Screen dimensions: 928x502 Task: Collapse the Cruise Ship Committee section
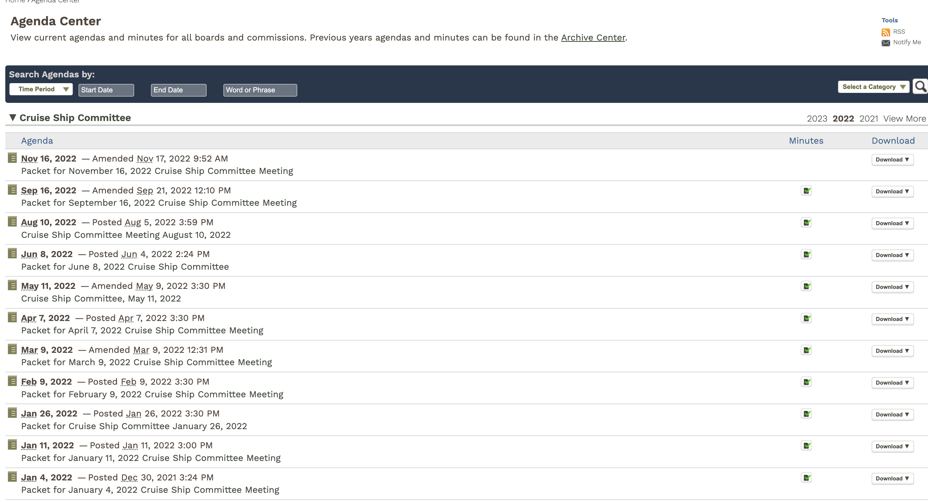(13, 118)
